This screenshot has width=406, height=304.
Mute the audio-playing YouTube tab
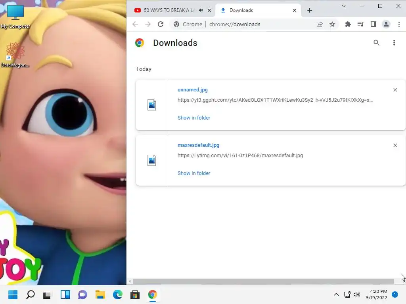pyautogui.click(x=201, y=10)
